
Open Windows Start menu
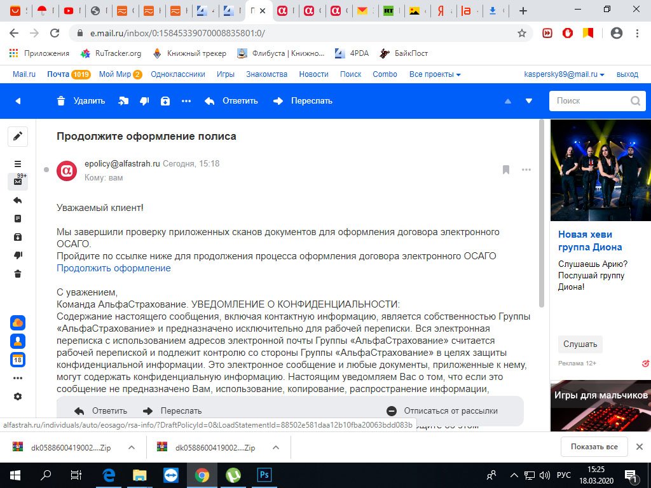[x=15, y=475]
